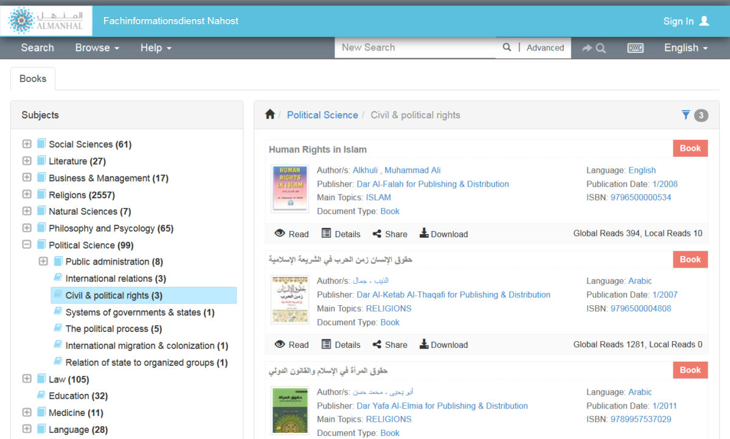Open the virtual keyboard icon
The image size is (730, 439).
tap(635, 48)
